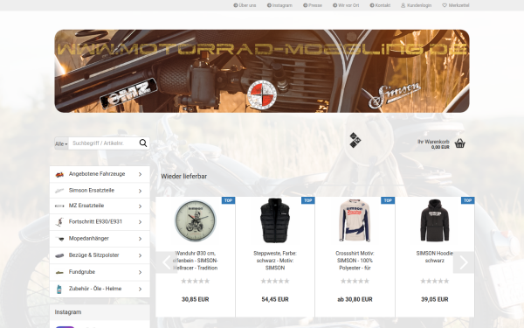The width and height of the screenshot is (524, 328).
Task: Click the star rating under Wanduhr
Action: click(195, 281)
